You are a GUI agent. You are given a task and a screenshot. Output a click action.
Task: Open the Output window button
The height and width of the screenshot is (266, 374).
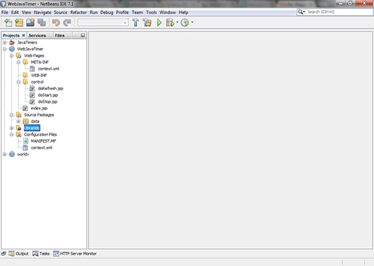18,254
